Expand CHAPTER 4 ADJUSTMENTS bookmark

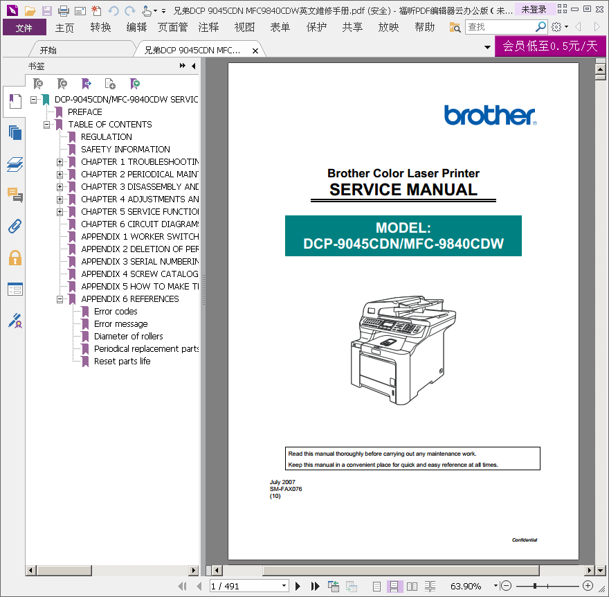pyautogui.click(x=60, y=199)
